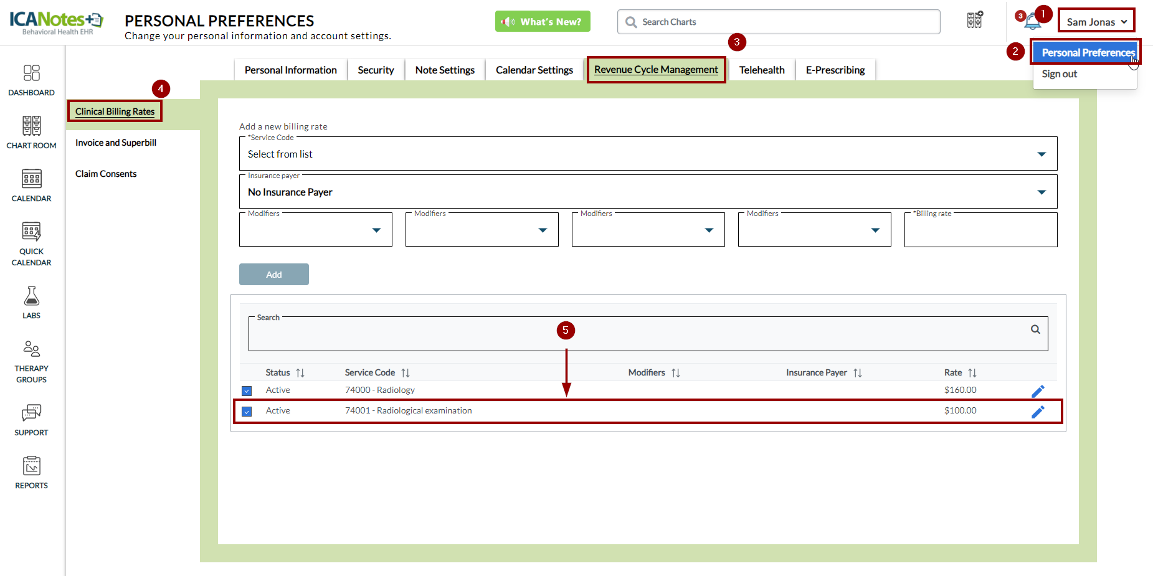This screenshot has height=576, width=1153.
Task: Select the Note Settings tab
Action: [445, 70]
